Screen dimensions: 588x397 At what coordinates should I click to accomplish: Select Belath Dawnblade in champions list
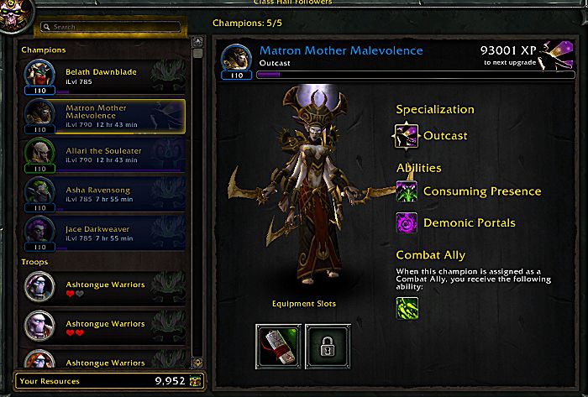(x=103, y=76)
